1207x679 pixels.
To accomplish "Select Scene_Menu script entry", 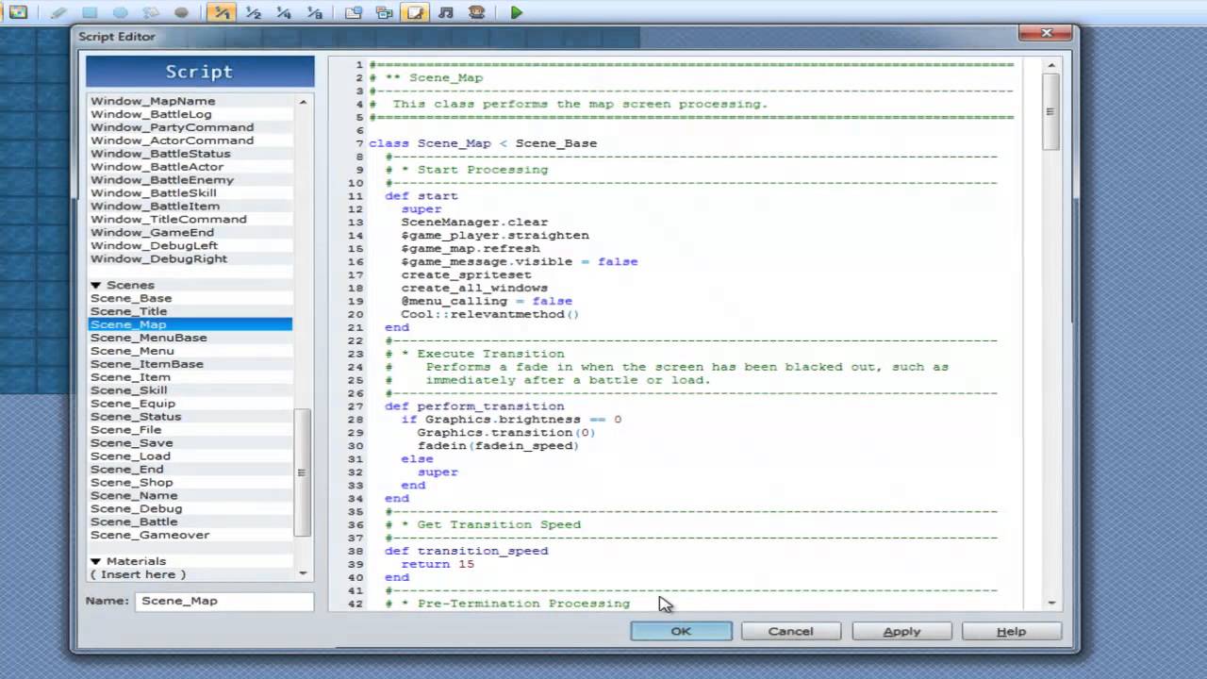I will [x=190, y=351].
